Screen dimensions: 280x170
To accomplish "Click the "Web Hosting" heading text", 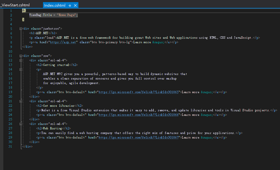I will [52, 129].
